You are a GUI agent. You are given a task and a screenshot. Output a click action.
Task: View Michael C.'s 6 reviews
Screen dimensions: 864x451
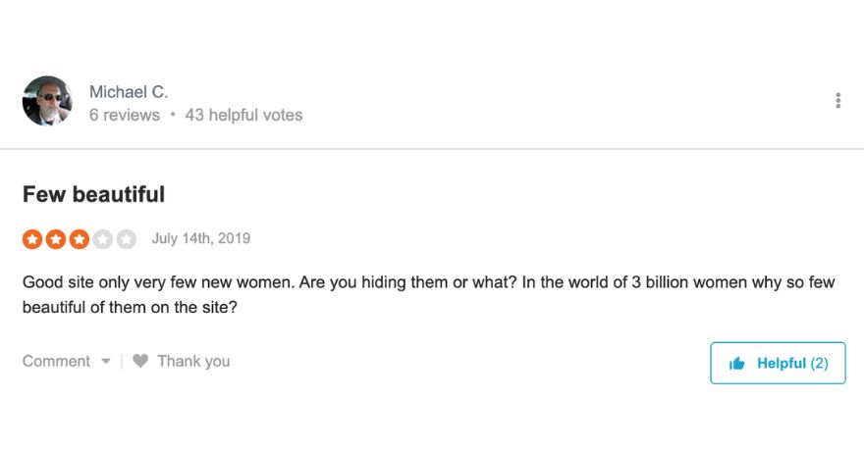click(124, 115)
